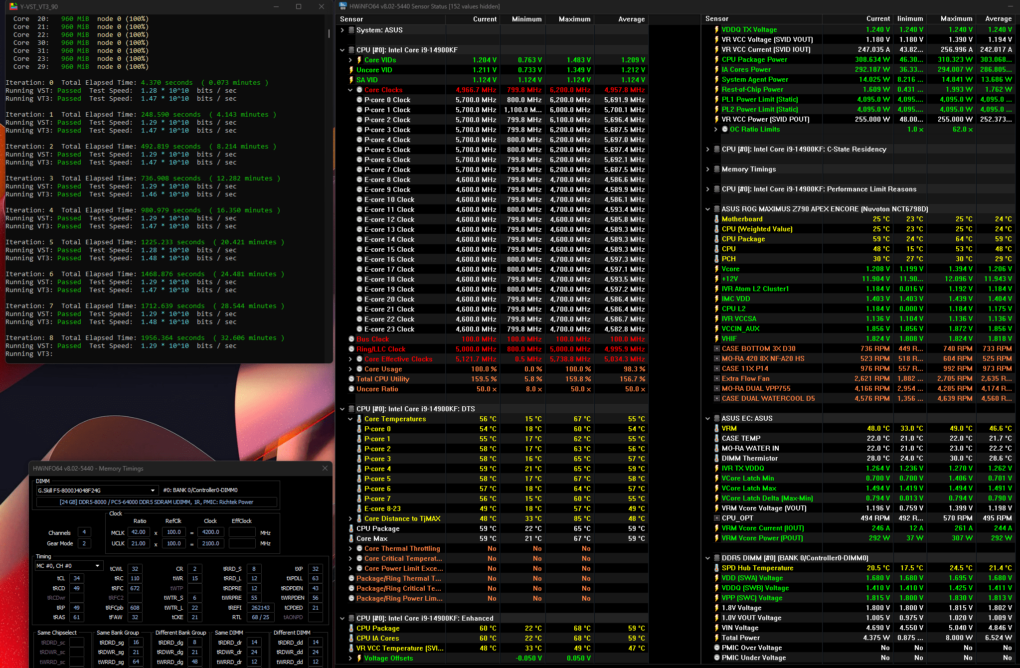This screenshot has height=668, width=1020.
Task: Click the CASE BOTTOM 3X D30 fan icon
Action: tap(717, 348)
